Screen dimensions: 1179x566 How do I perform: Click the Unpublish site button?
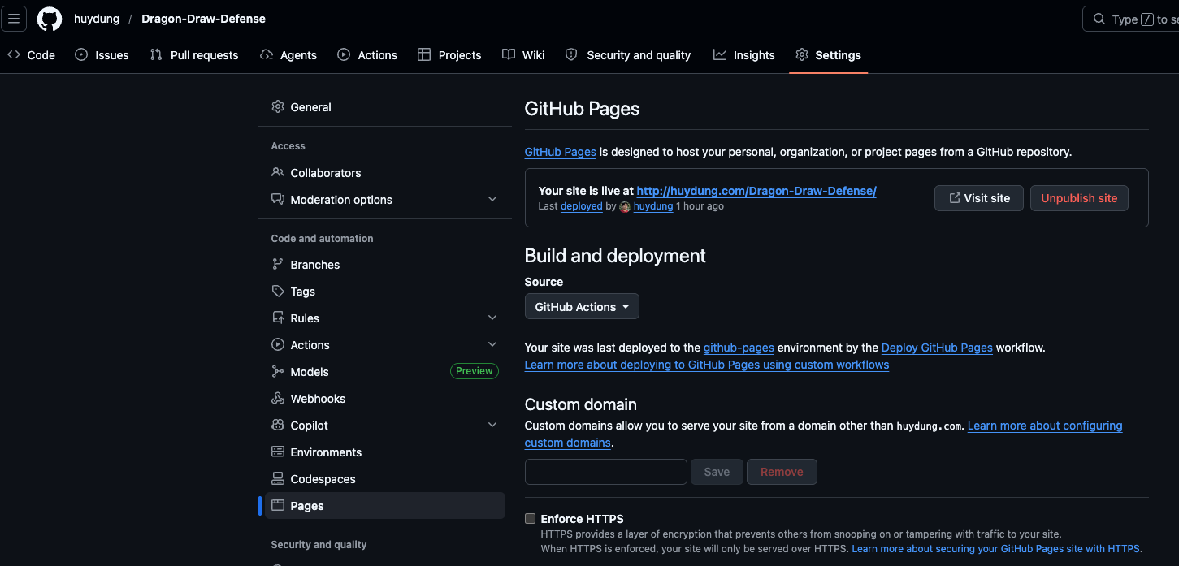point(1079,198)
